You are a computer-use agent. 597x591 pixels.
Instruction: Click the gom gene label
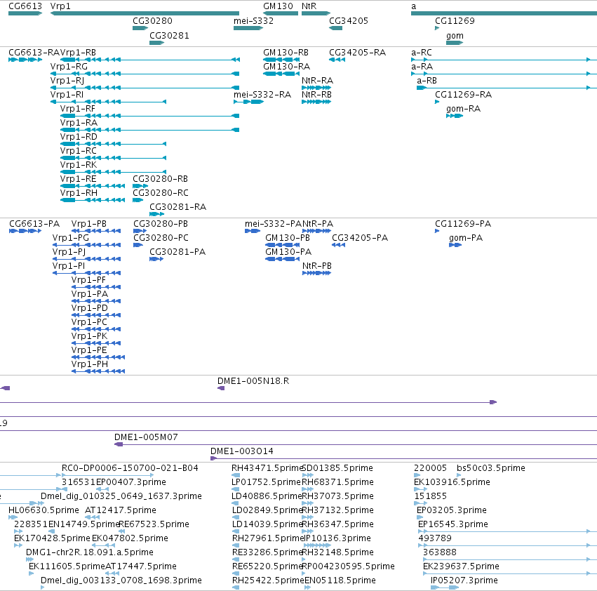(x=455, y=35)
